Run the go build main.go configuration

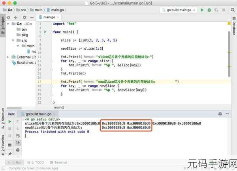pos(202,10)
